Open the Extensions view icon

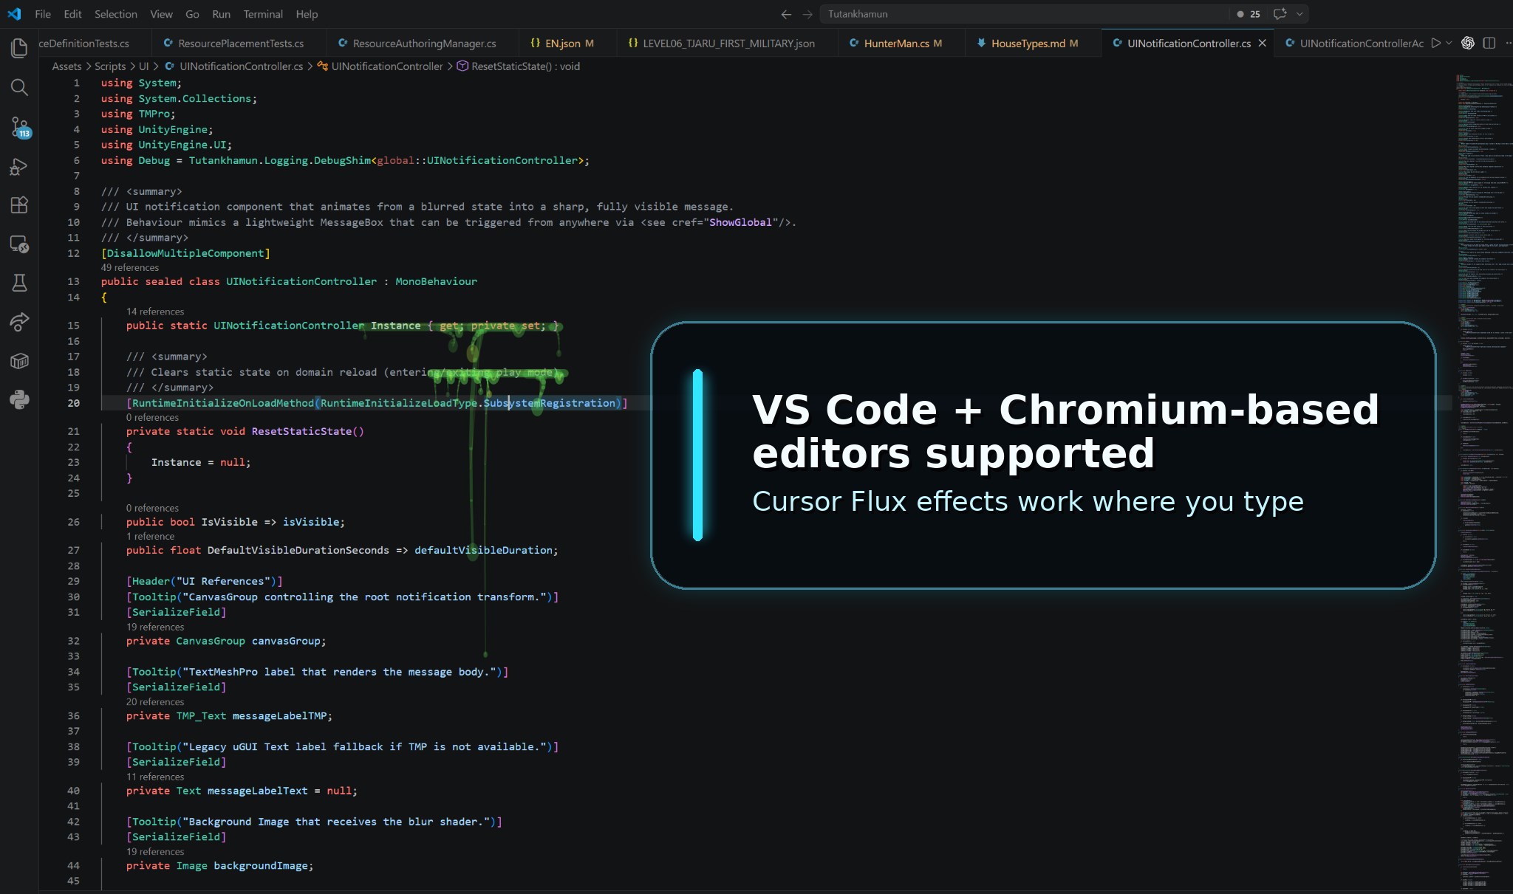19,205
